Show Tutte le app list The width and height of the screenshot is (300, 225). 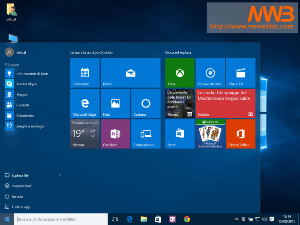coord(18,207)
